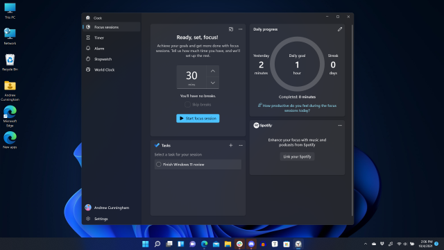Open the productivity feedback link
This screenshot has width=444, height=250.
click(x=298, y=108)
